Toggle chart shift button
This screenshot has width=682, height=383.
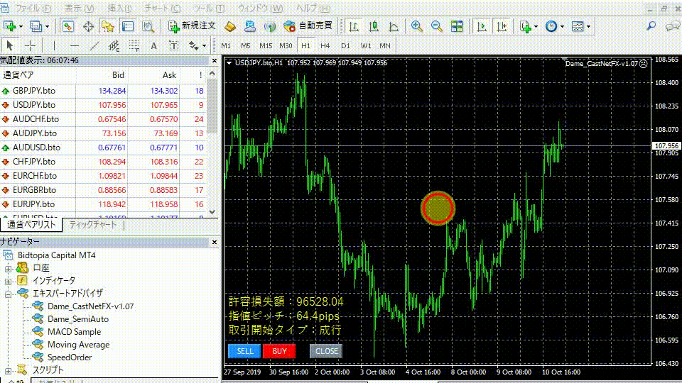502,26
